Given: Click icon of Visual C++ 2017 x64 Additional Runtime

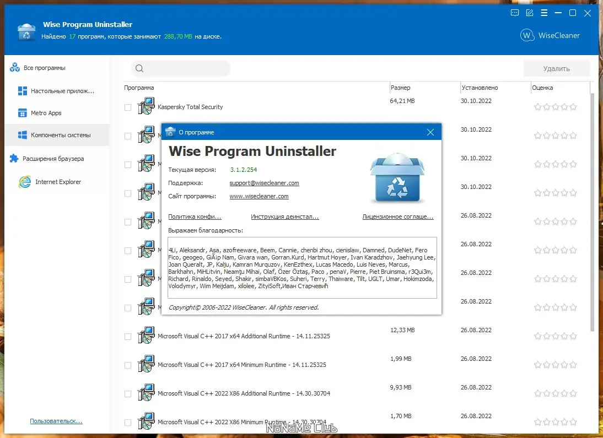Looking at the screenshot, I should [x=146, y=336].
